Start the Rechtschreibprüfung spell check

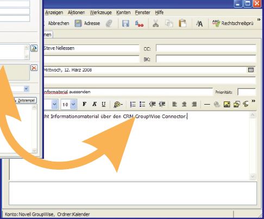[232, 23]
